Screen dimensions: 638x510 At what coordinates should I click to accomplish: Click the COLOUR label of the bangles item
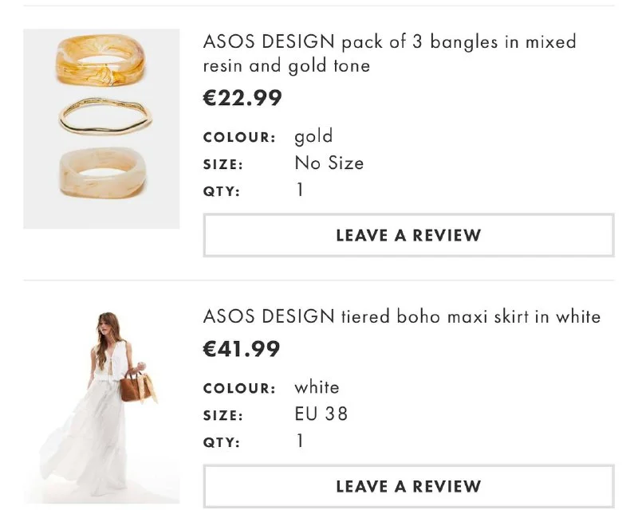tap(238, 137)
